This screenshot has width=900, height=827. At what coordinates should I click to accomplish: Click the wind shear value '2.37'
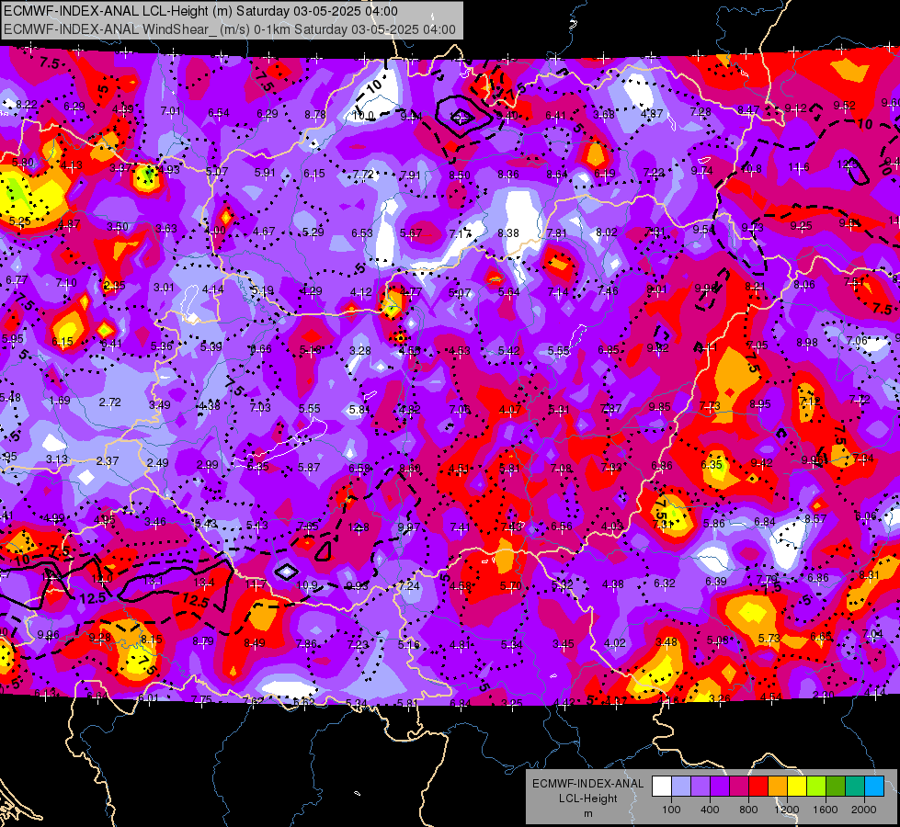pyautogui.click(x=108, y=461)
